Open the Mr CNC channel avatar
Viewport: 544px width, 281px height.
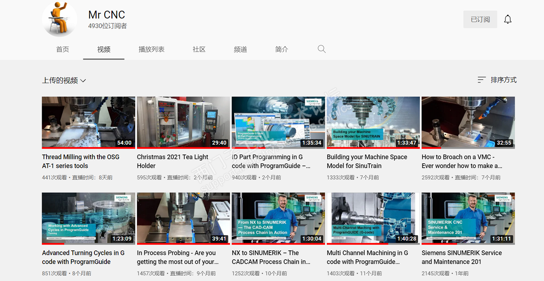pyautogui.click(x=59, y=18)
